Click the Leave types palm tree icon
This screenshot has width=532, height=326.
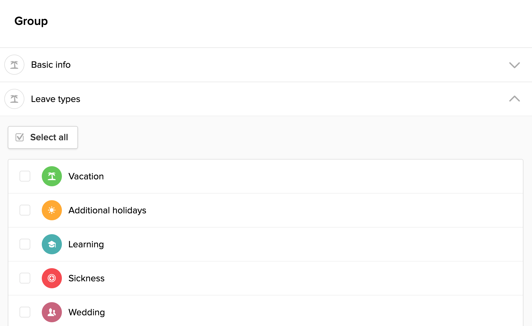click(x=14, y=99)
